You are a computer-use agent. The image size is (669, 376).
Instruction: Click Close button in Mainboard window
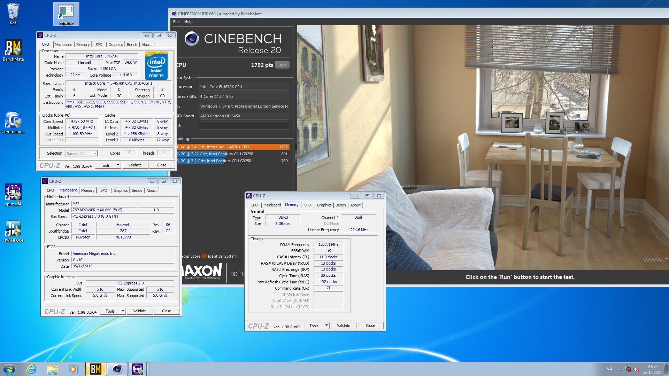pos(167,311)
